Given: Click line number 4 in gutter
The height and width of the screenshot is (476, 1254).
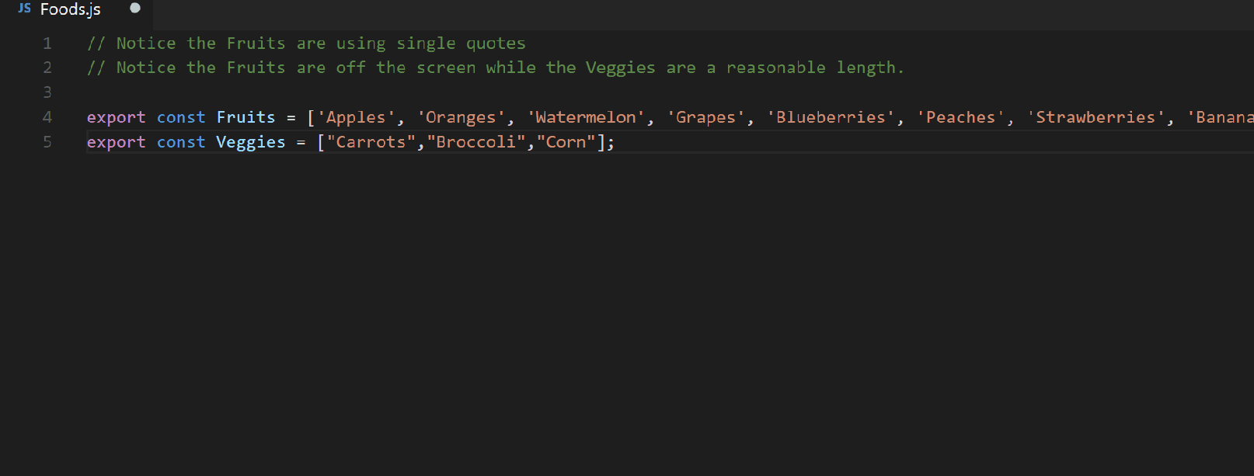Looking at the screenshot, I should click(47, 117).
